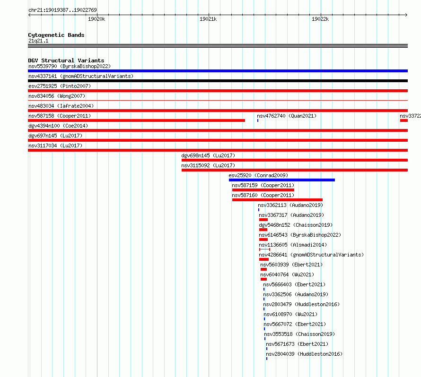421x377 pixels.
Task: Click the chr21:19019387..19022769 coordinates text
Action: pyautogui.click(x=62, y=10)
